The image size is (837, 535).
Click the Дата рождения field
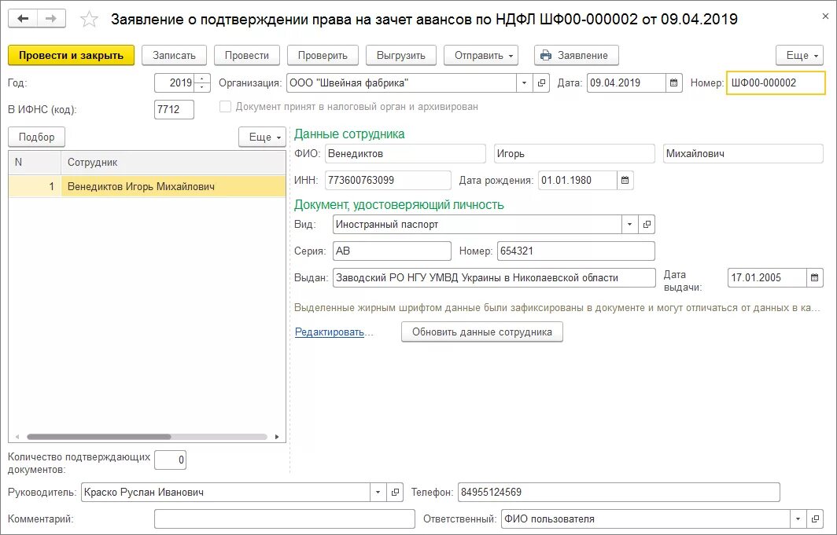[x=577, y=180]
